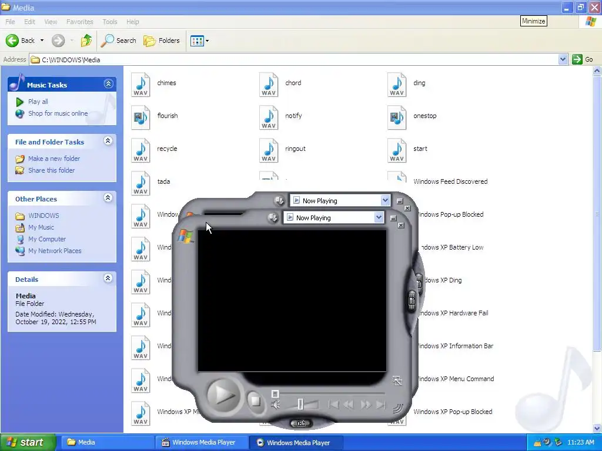Open the Edit menu
Image resolution: width=602 pixels, height=451 pixels.
tap(29, 22)
